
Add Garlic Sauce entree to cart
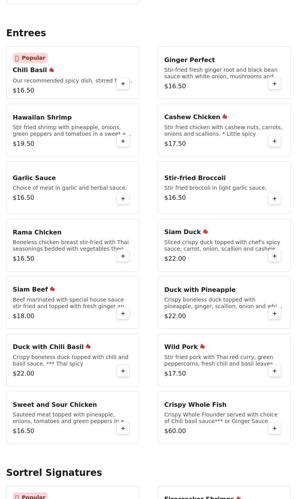pyautogui.click(x=123, y=199)
